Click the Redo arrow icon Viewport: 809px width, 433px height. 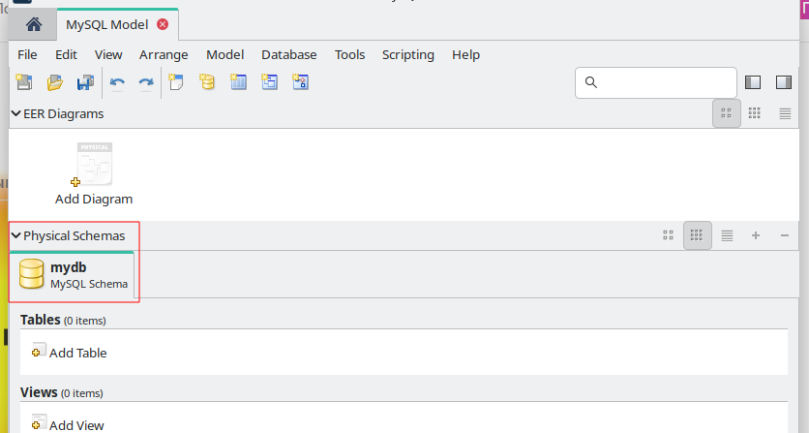(145, 83)
